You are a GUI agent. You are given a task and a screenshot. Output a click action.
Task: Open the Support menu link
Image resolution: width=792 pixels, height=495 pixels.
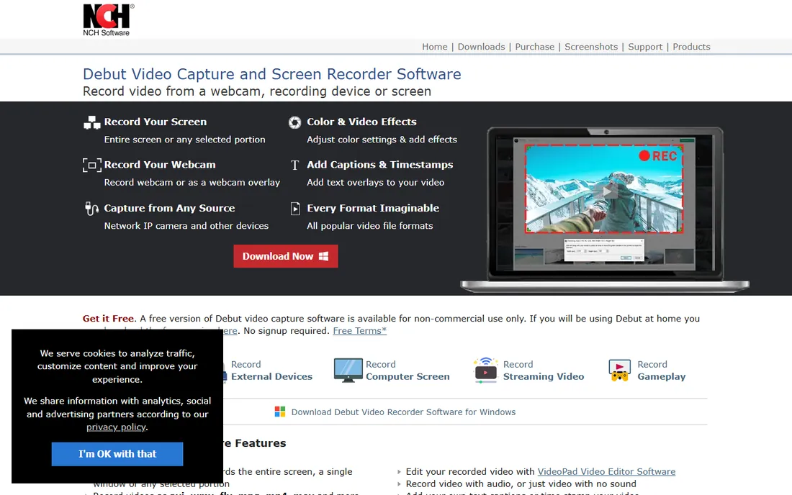coord(645,47)
